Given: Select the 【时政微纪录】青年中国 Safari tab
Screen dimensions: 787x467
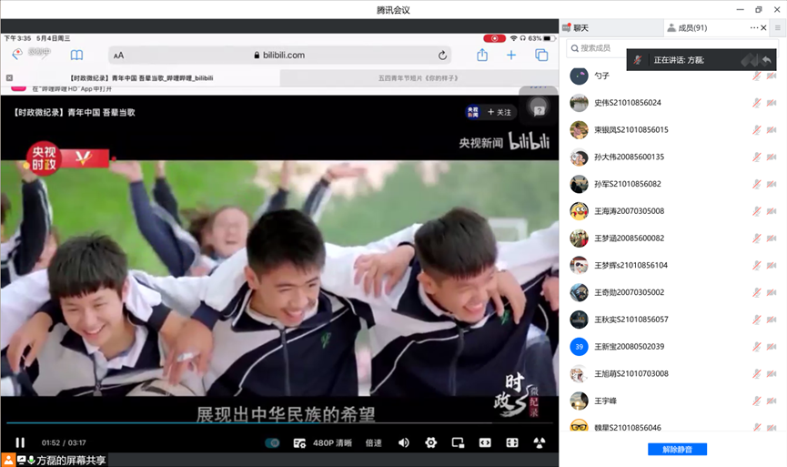Looking at the screenshot, I should (x=142, y=78).
